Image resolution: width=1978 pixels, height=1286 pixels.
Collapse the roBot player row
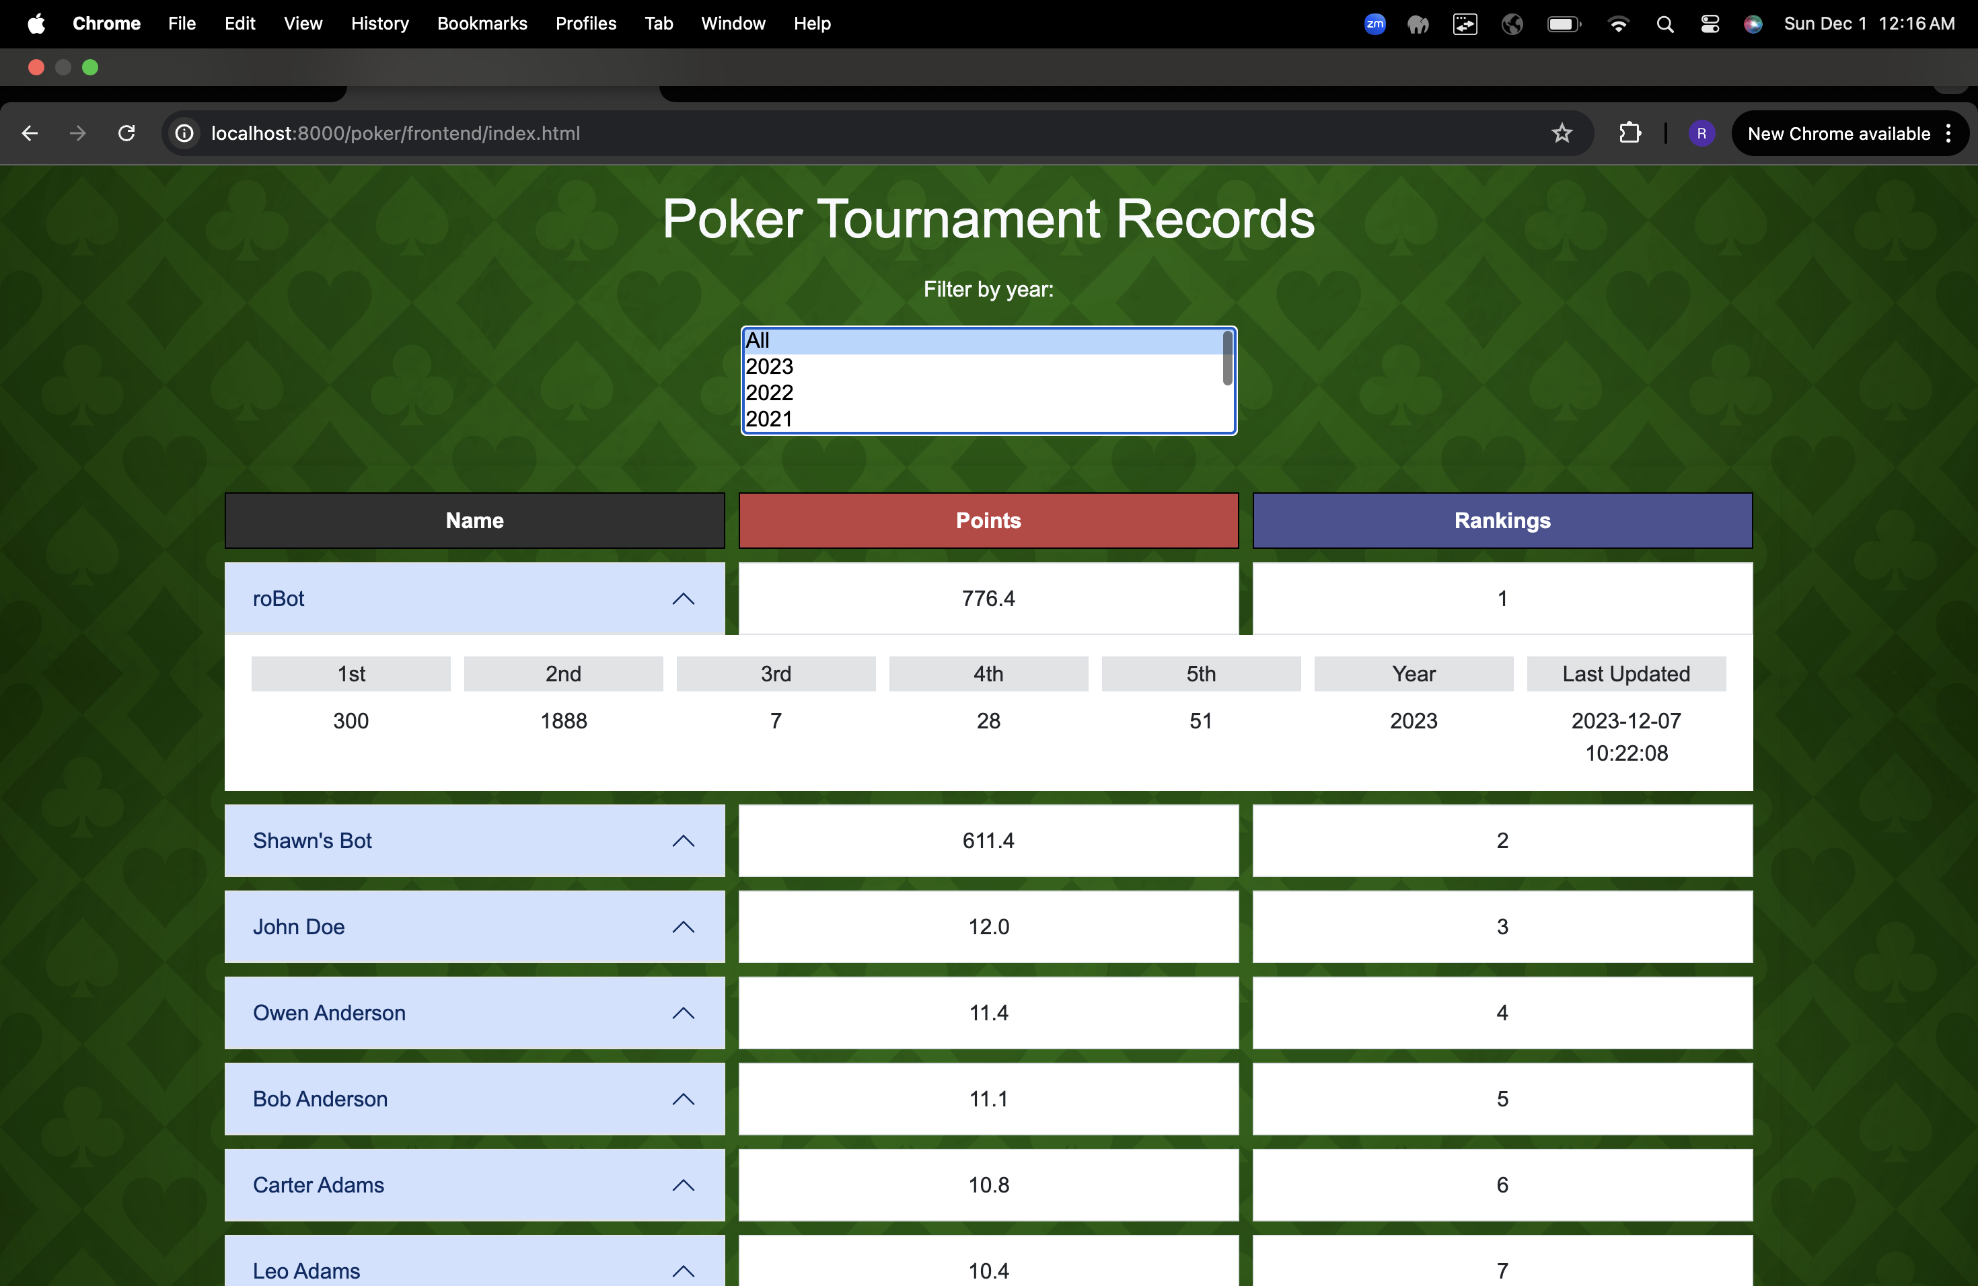tap(682, 598)
